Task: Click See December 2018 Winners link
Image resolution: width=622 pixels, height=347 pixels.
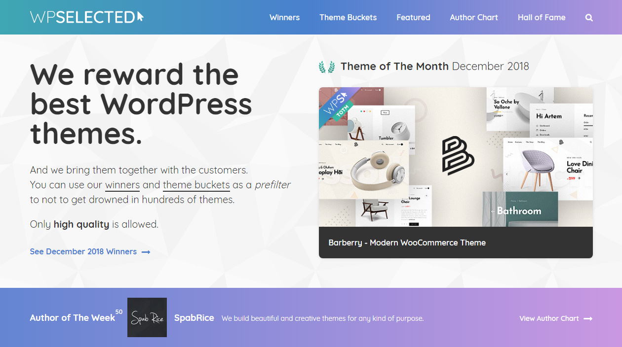Action: tap(83, 251)
